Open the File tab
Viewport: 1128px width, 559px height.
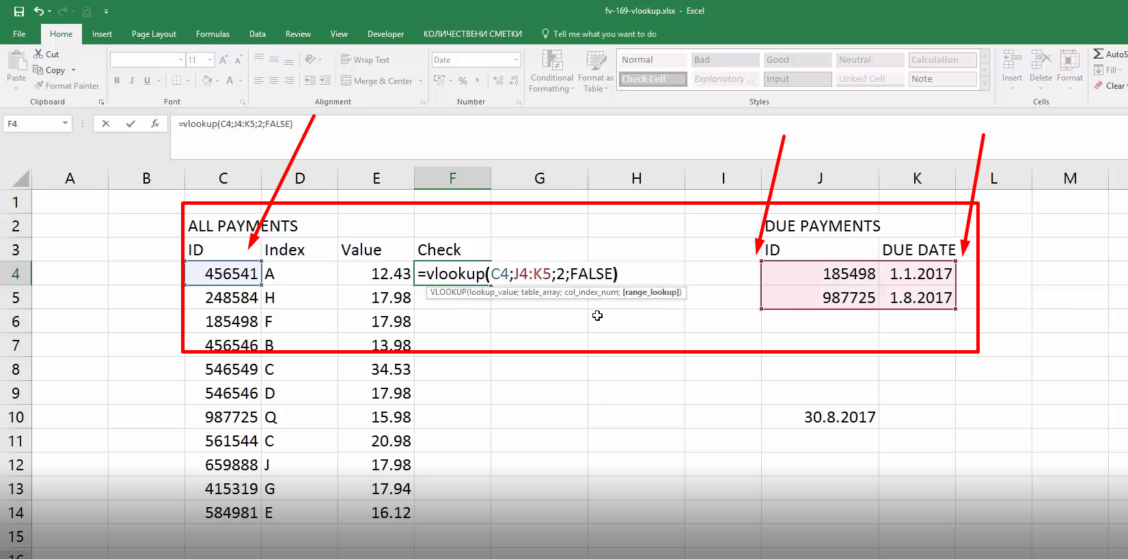pyautogui.click(x=19, y=34)
